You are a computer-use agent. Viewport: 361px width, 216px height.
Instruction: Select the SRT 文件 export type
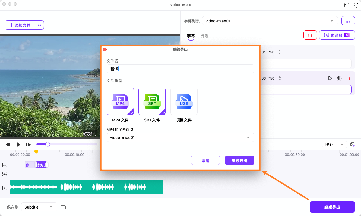pos(152,101)
